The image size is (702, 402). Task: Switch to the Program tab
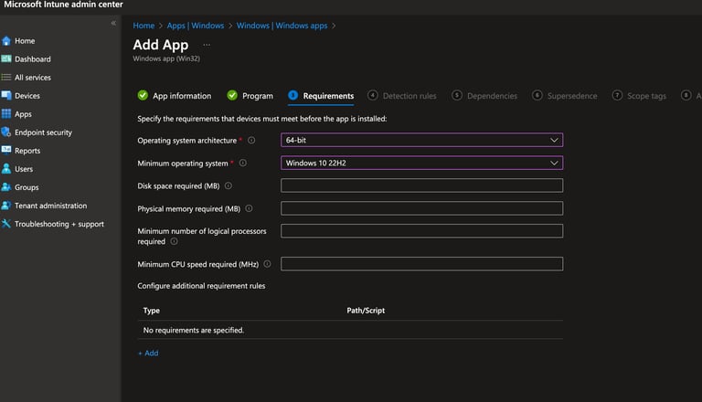[250, 96]
